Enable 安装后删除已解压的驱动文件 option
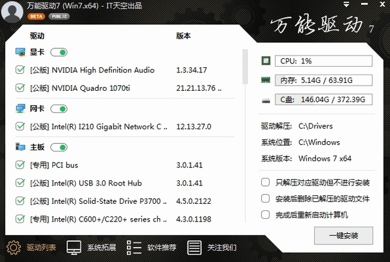Viewport: 390px width, 262px height. pos(266,199)
